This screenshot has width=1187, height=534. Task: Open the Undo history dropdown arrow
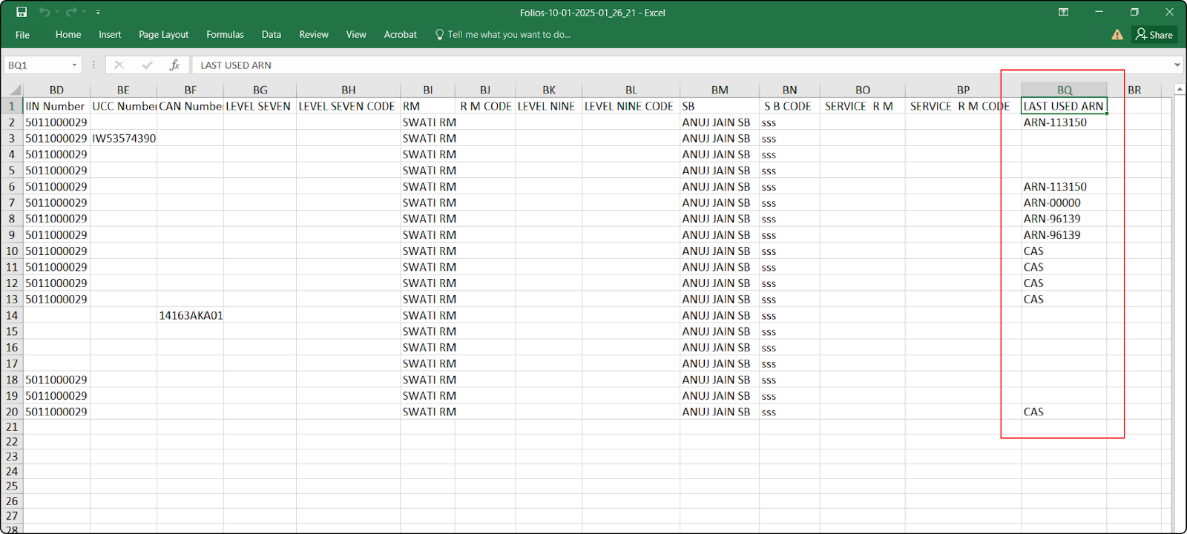coord(56,12)
